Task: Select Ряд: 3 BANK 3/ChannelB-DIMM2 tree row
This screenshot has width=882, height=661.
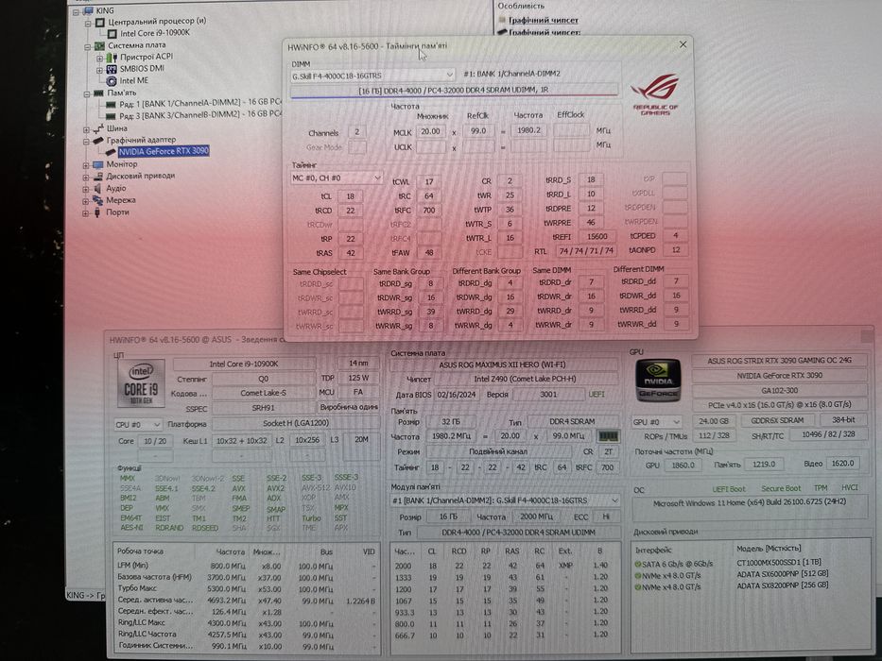Action: coord(199,115)
